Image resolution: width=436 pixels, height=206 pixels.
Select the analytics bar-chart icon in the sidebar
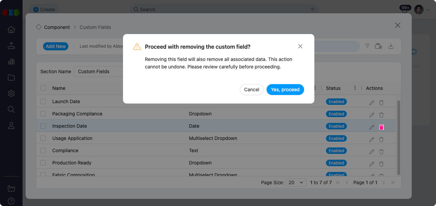(11, 62)
